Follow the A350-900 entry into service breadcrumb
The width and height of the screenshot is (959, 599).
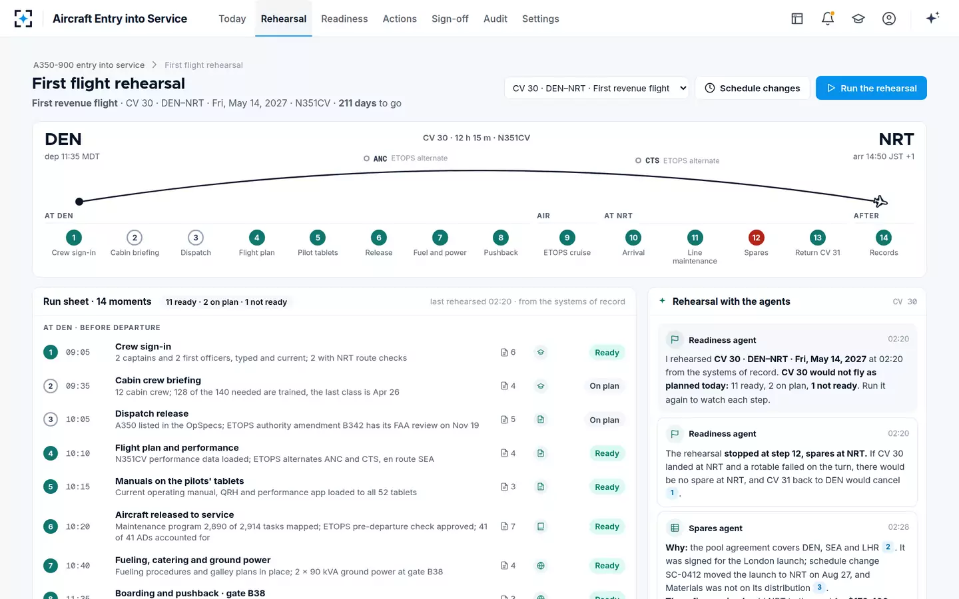pos(89,65)
